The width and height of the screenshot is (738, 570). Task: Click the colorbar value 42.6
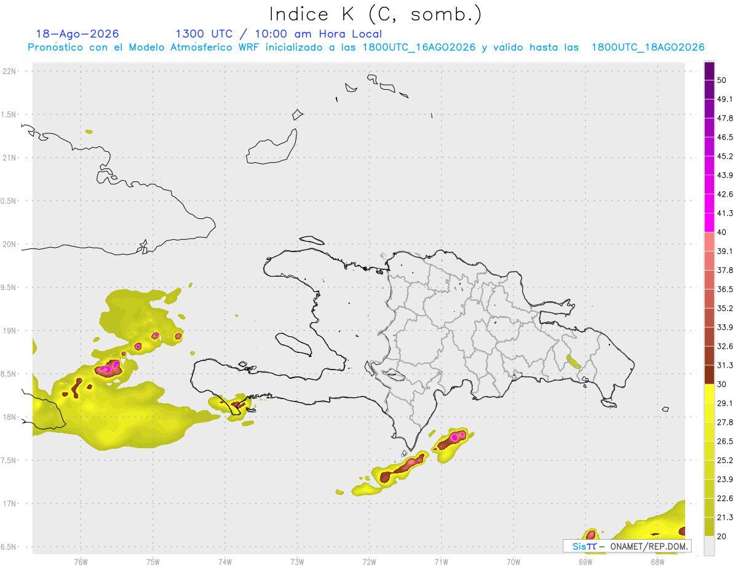[x=726, y=194]
